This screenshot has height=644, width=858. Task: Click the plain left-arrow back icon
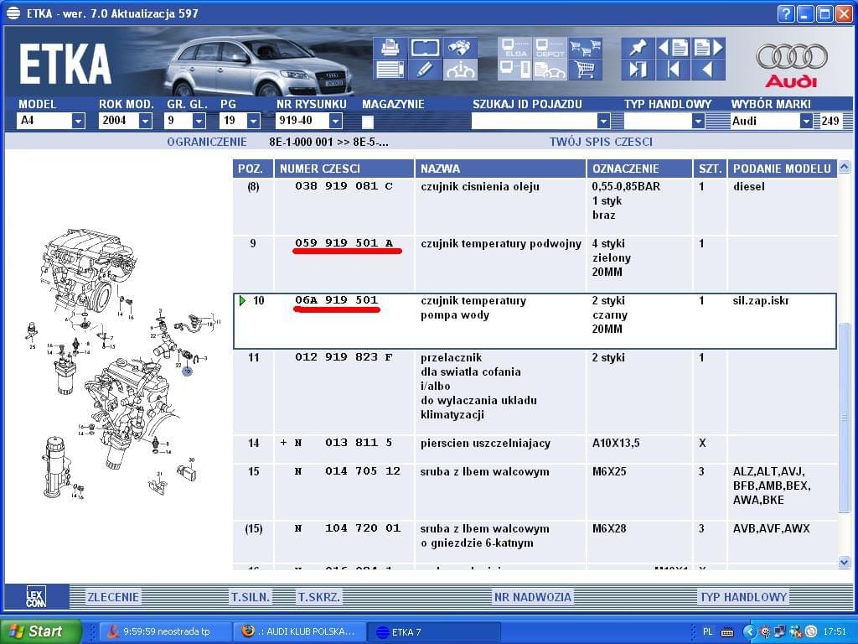tap(709, 70)
